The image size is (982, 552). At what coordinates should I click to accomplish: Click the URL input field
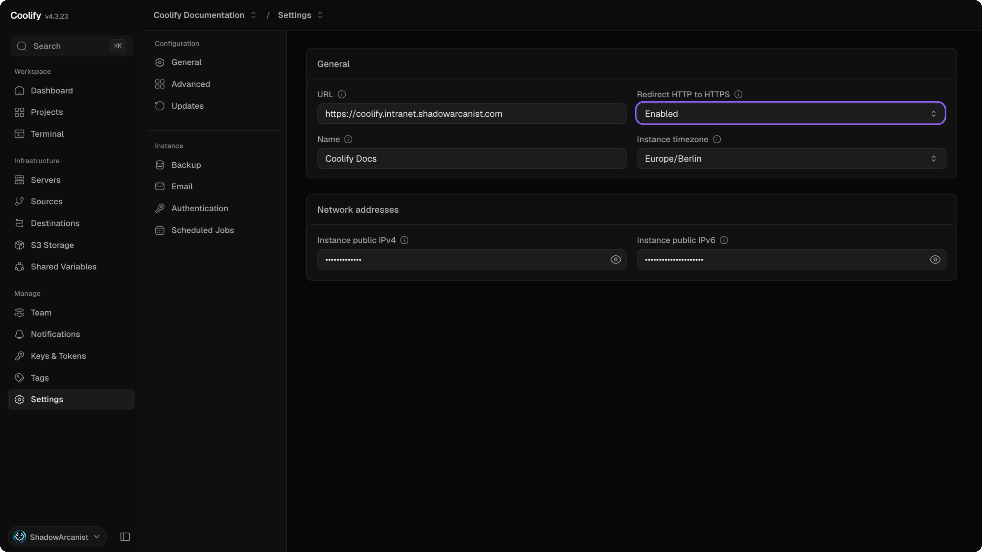pyautogui.click(x=472, y=113)
